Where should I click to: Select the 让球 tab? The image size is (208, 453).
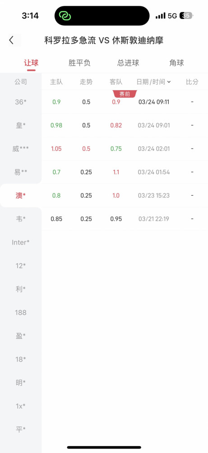click(x=31, y=63)
